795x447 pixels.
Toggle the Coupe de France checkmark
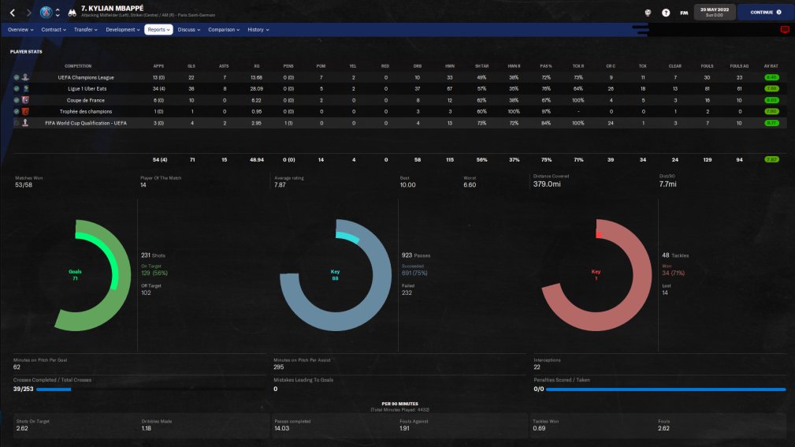tap(17, 100)
